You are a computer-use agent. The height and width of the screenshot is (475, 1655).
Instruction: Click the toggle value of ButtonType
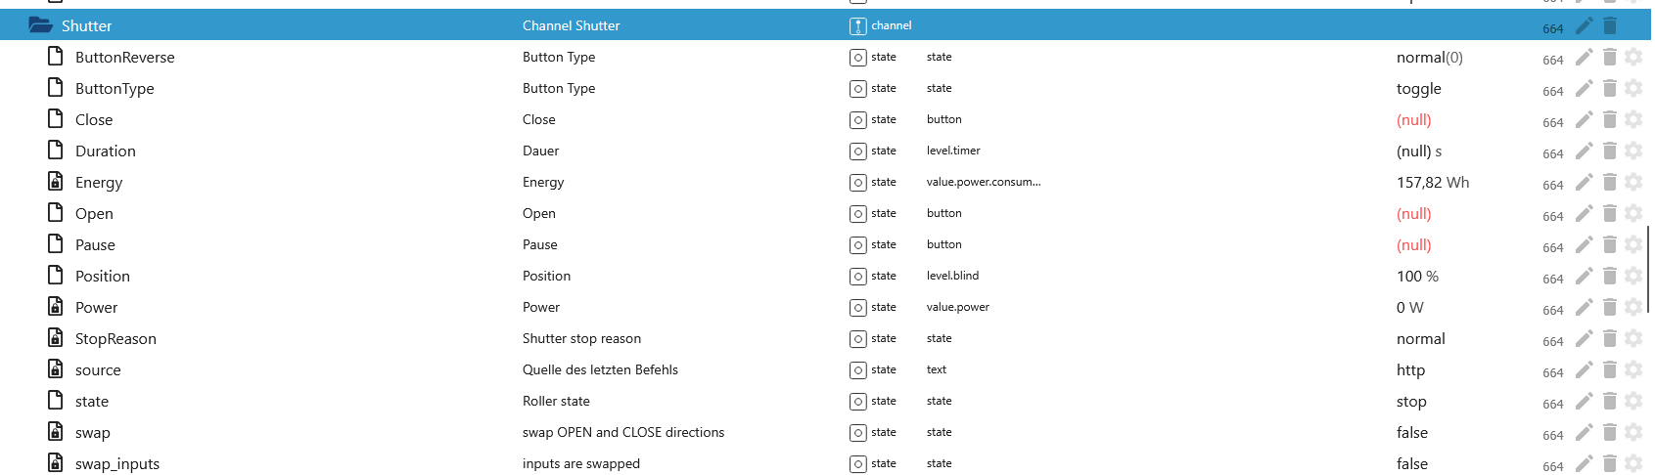click(x=1418, y=89)
